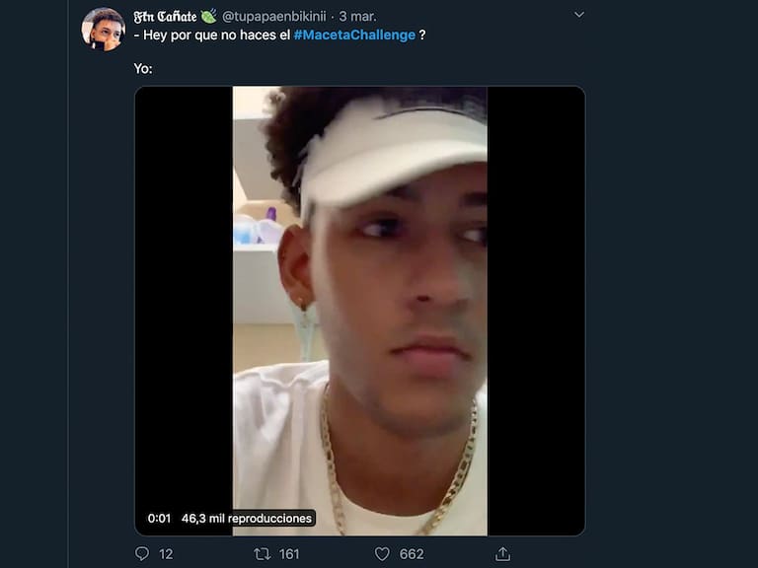Like the tweet with the heart icon
This screenshot has width=758, height=568.
pyautogui.click(x=382, y=554)
